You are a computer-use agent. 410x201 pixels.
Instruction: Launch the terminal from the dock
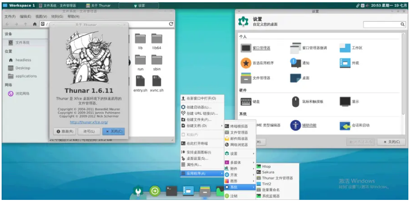171,191
